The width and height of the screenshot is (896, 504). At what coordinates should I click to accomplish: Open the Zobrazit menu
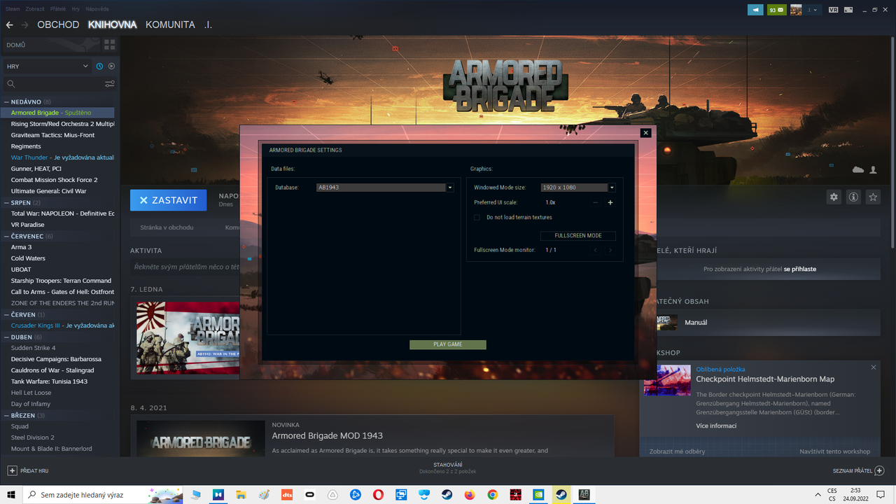[x=35, y=9]
